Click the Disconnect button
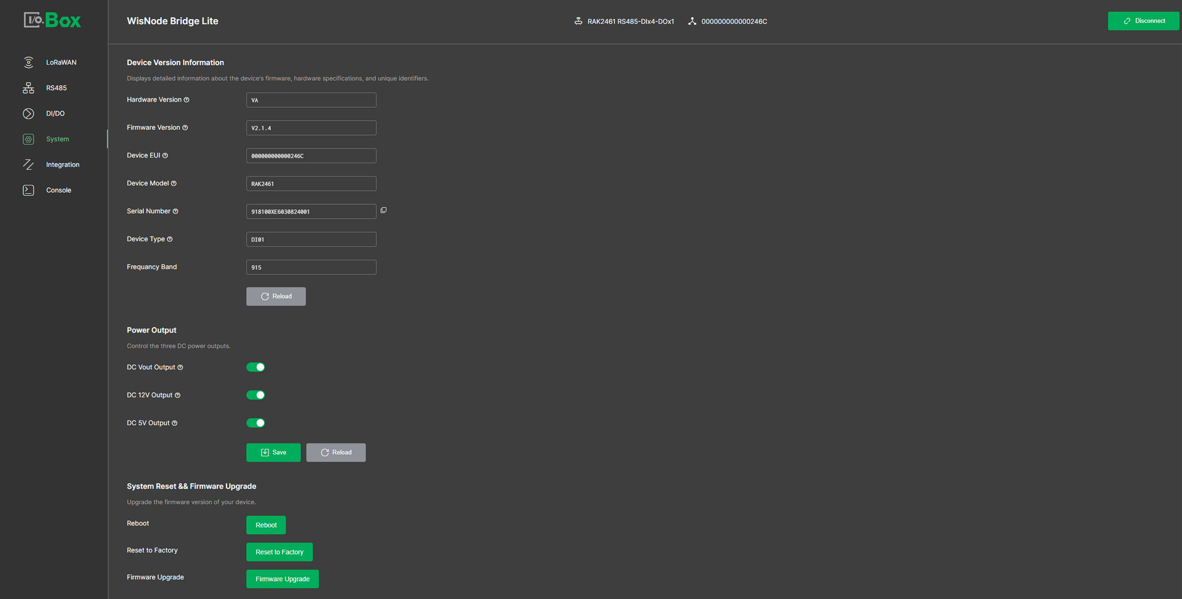1182x599 pixels. [1143, 20]
